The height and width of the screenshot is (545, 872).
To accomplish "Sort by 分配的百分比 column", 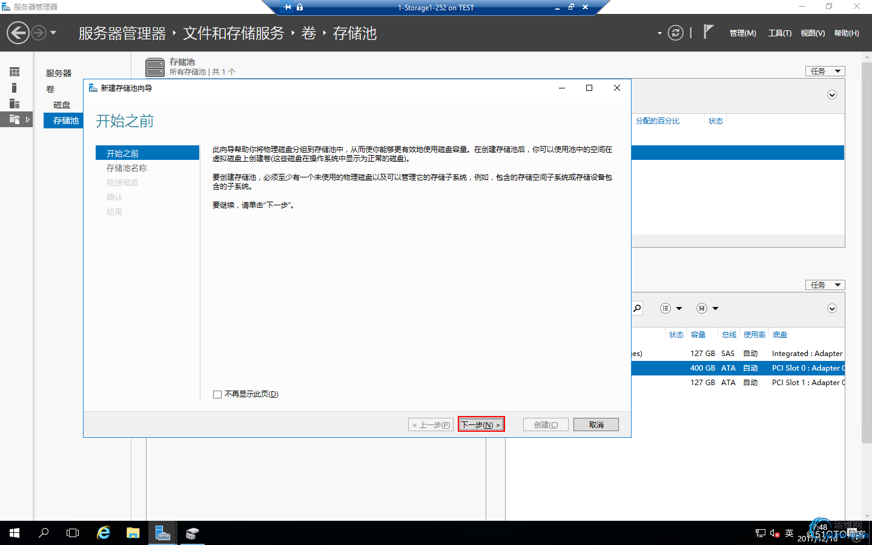I will point(658,121).
